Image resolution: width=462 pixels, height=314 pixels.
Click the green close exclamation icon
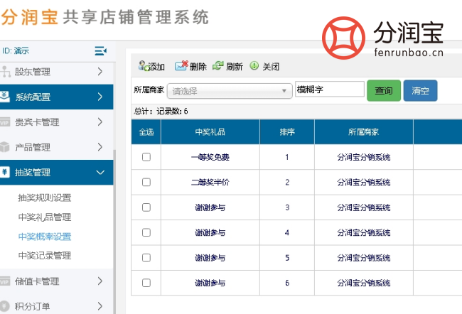[254, 65]
